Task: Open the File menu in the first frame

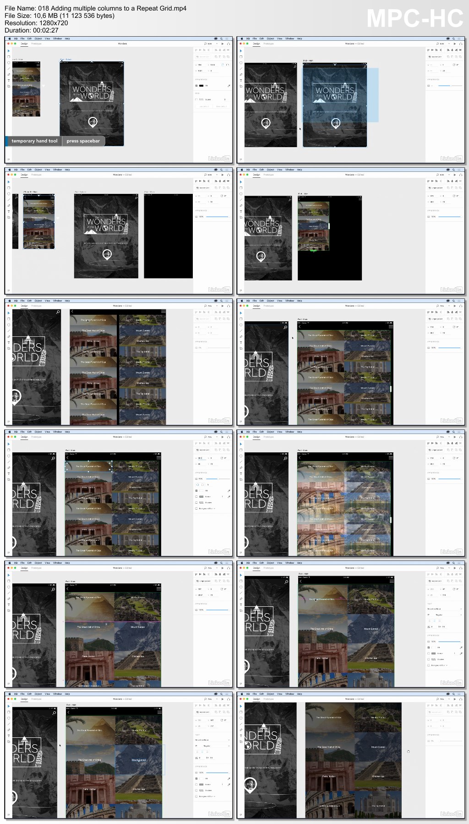Action: pos(22,38)
